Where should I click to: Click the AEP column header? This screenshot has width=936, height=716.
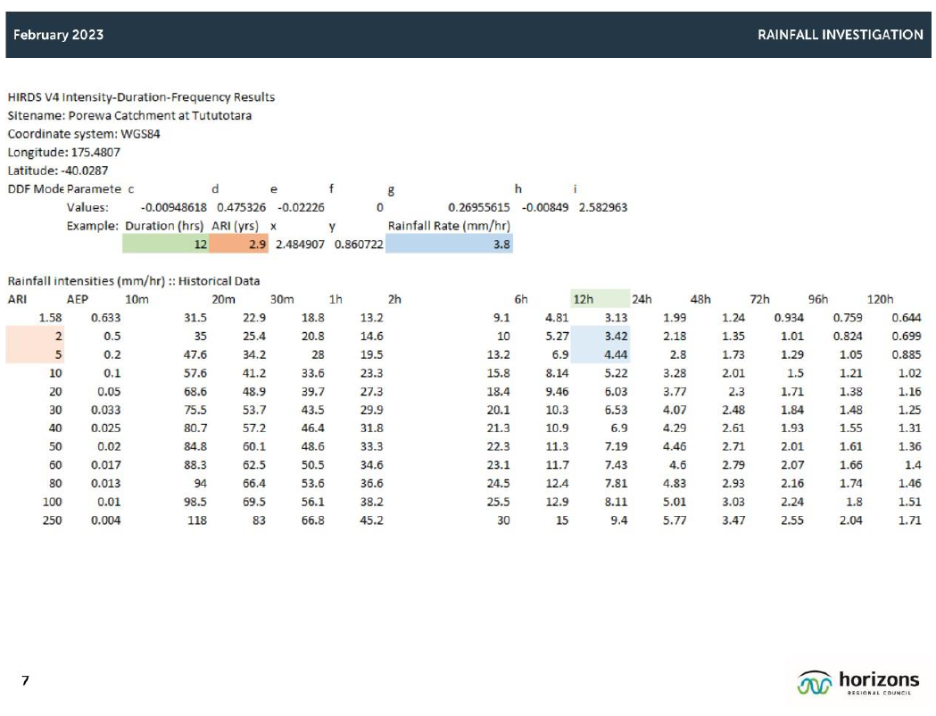79,300
